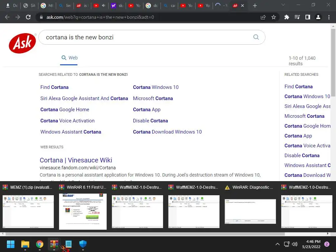Expand hidden system tray icons chevron
The image size is (336, 252).
pos(278,244)
